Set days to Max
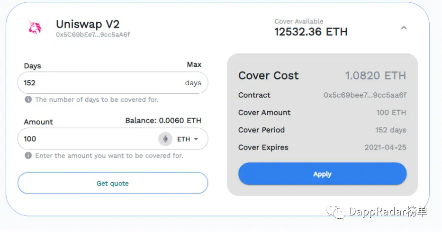The width and height of the screenshot is (442, 232). tap(194, 64)
